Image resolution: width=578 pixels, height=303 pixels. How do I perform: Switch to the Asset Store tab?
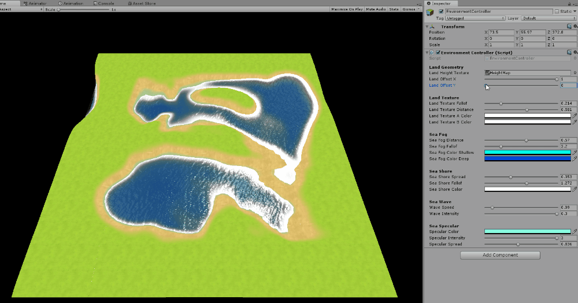(142, 3)
